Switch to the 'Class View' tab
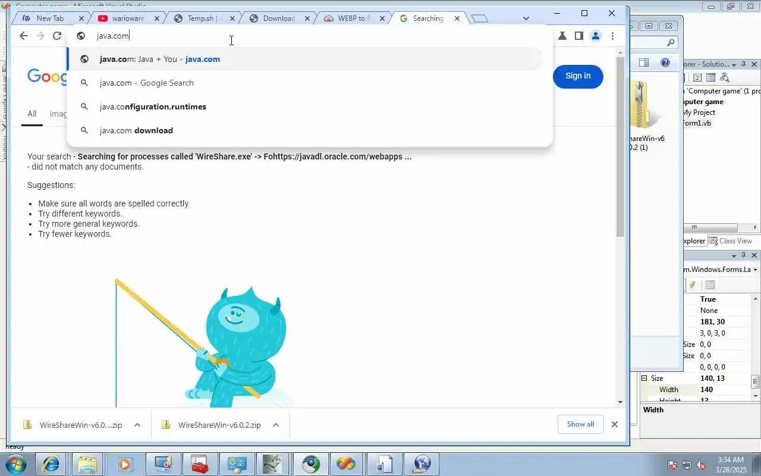 pyautogui.click(x=731, y=241)
